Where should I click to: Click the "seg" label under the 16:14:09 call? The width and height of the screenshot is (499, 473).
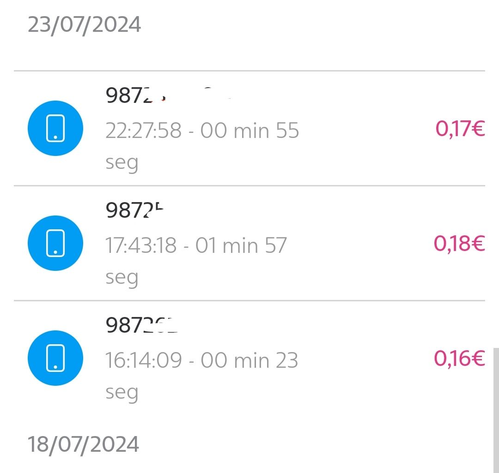point(122,392)
